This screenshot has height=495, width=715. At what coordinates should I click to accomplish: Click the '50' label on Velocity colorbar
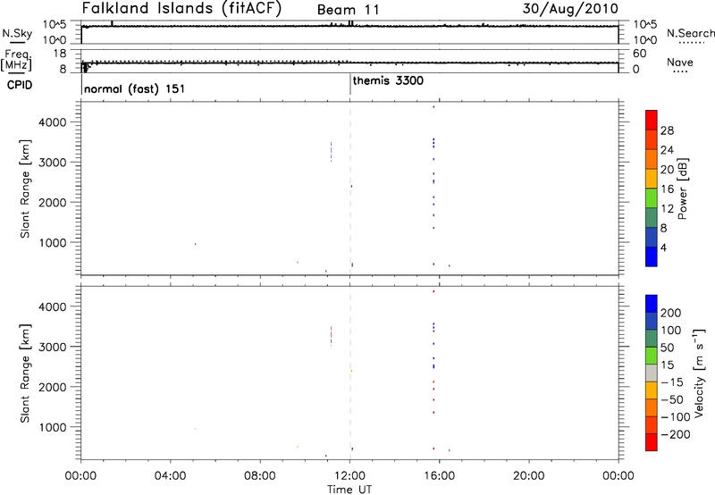click(x=668, y=348)
